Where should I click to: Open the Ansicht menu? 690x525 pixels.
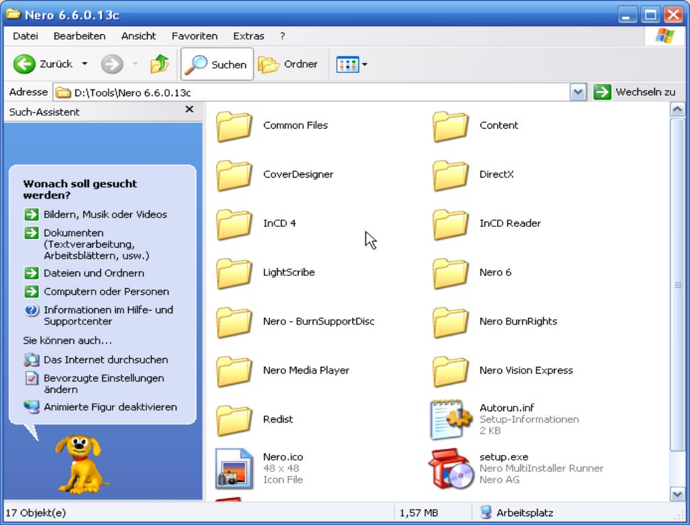point(139,36)
